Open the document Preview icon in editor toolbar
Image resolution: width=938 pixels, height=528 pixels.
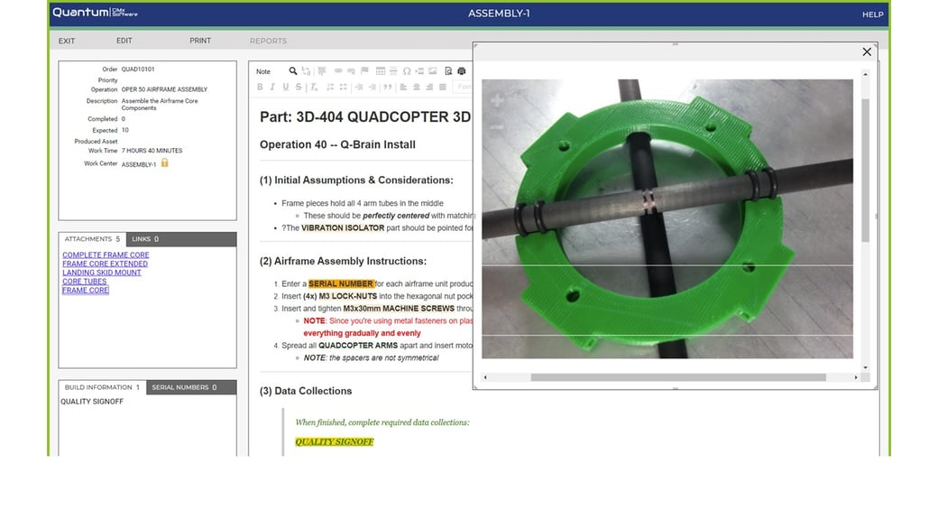(x=448, y=71)
